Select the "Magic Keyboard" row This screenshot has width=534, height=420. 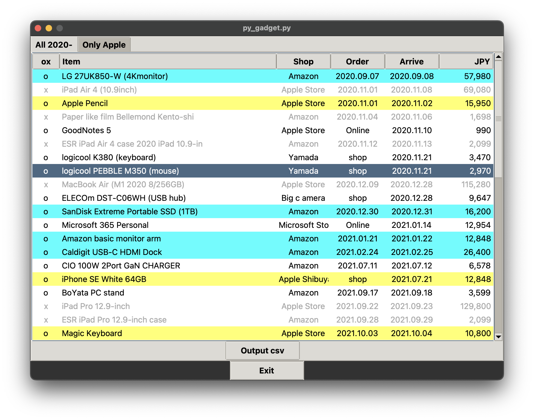(x=190, y=333)
